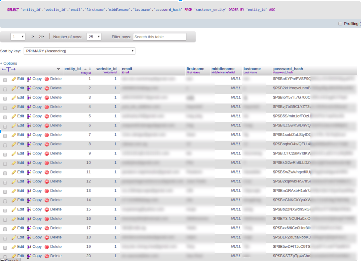Click the Edit pencil icon for row 7
361x261 pixels.
[x=14, y=135]
